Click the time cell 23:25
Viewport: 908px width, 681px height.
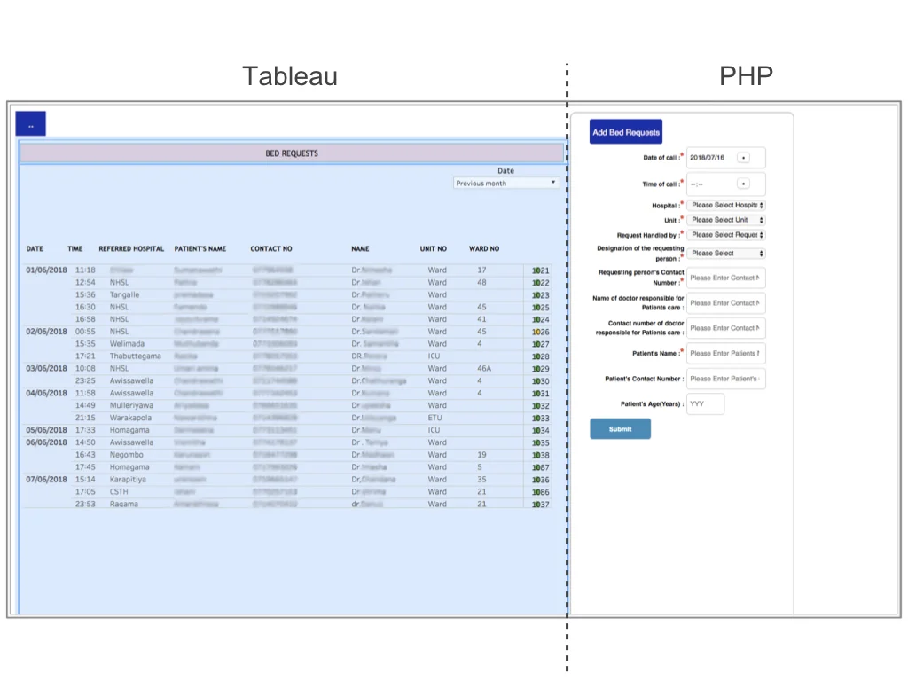tap(85, 380)
